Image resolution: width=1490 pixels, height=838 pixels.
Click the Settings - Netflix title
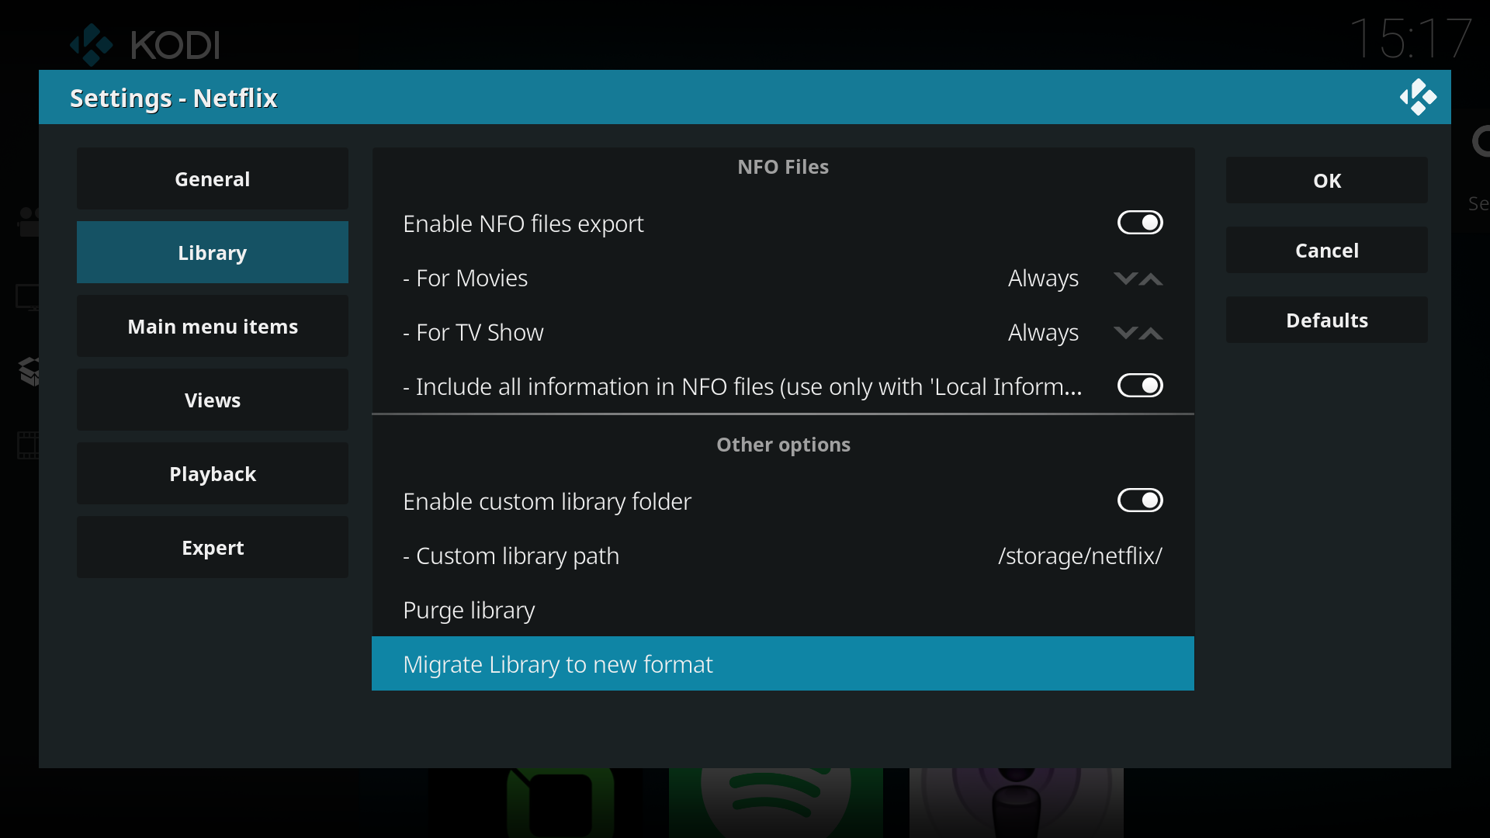173,98
